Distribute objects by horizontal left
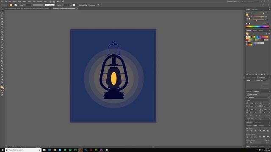 [x=260, y=137]
